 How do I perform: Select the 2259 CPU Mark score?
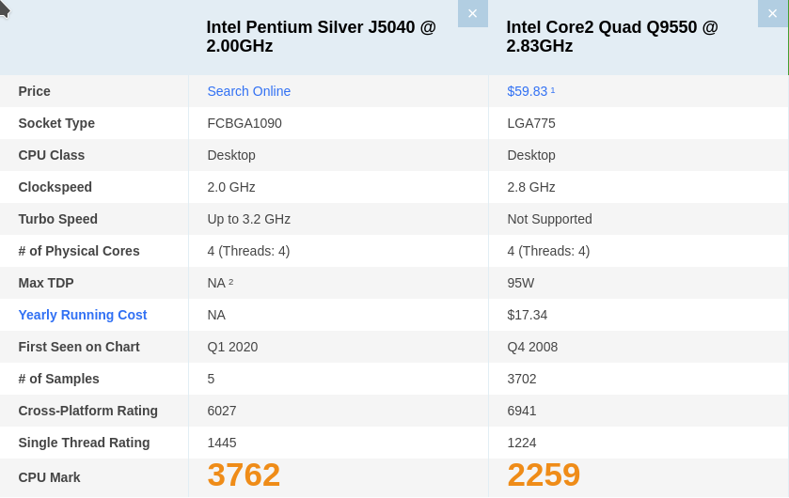pyautogui.click(x=544, y=475)
